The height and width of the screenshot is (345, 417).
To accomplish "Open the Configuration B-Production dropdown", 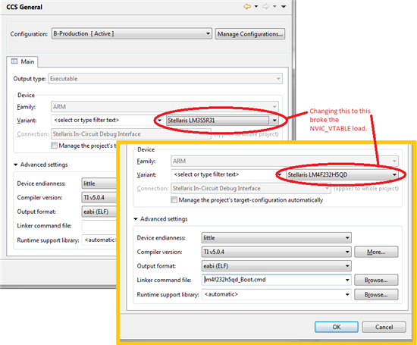I will click(x=132, y=34).
